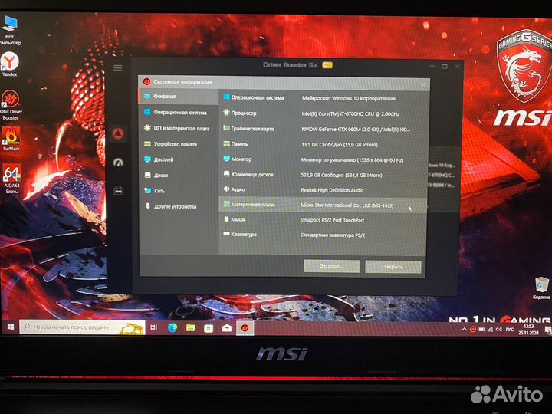Open the Windows Start menu
This screenshot has height=414, width=552.
(x=11, y=327)
